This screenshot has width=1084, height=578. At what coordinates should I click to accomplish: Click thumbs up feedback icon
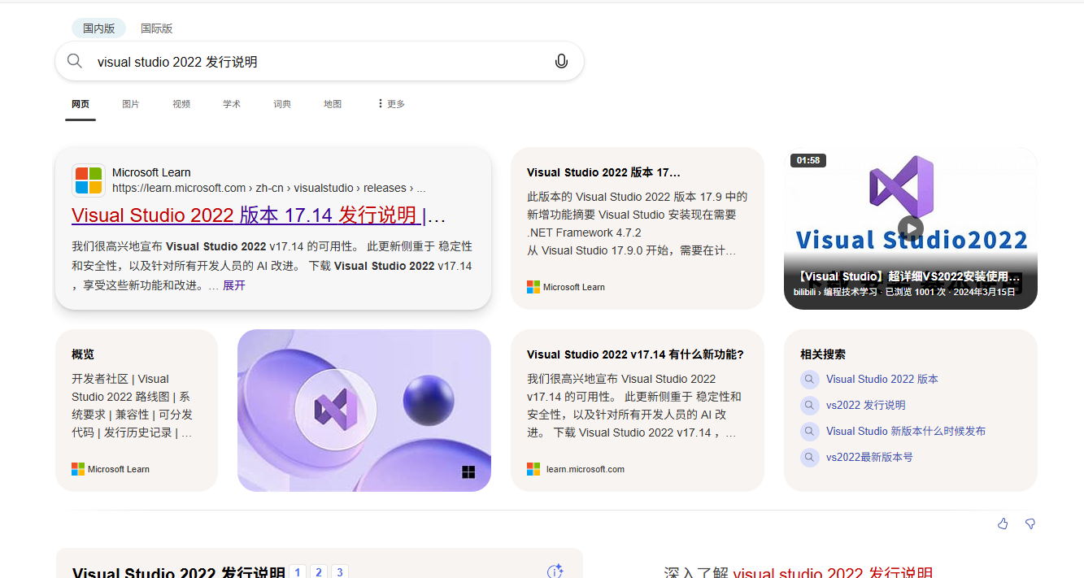pyautogui.click(x=1003, y=524)
